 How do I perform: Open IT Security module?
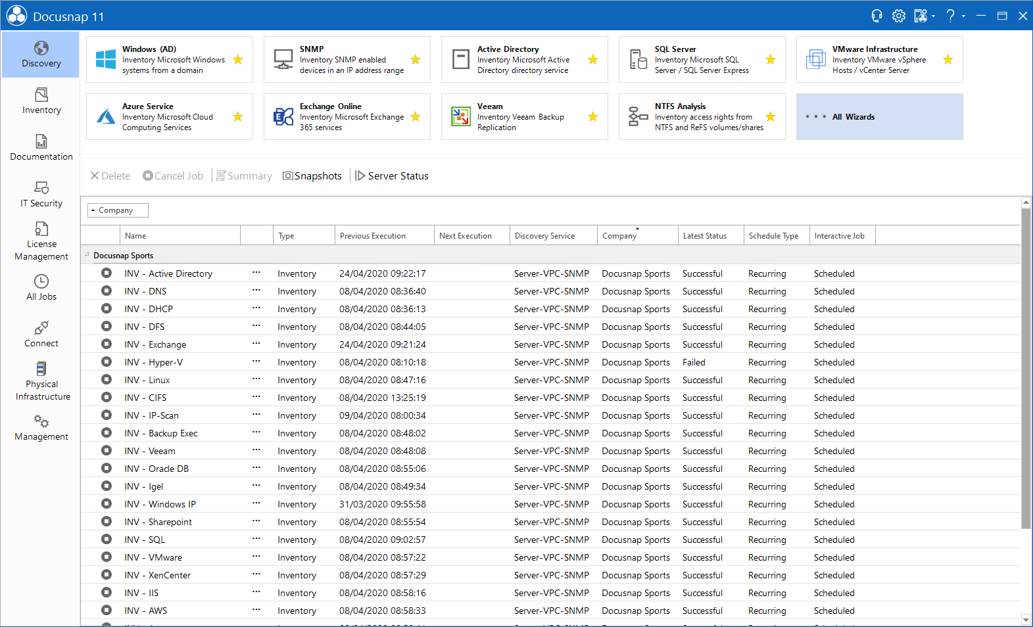[41, 195]
